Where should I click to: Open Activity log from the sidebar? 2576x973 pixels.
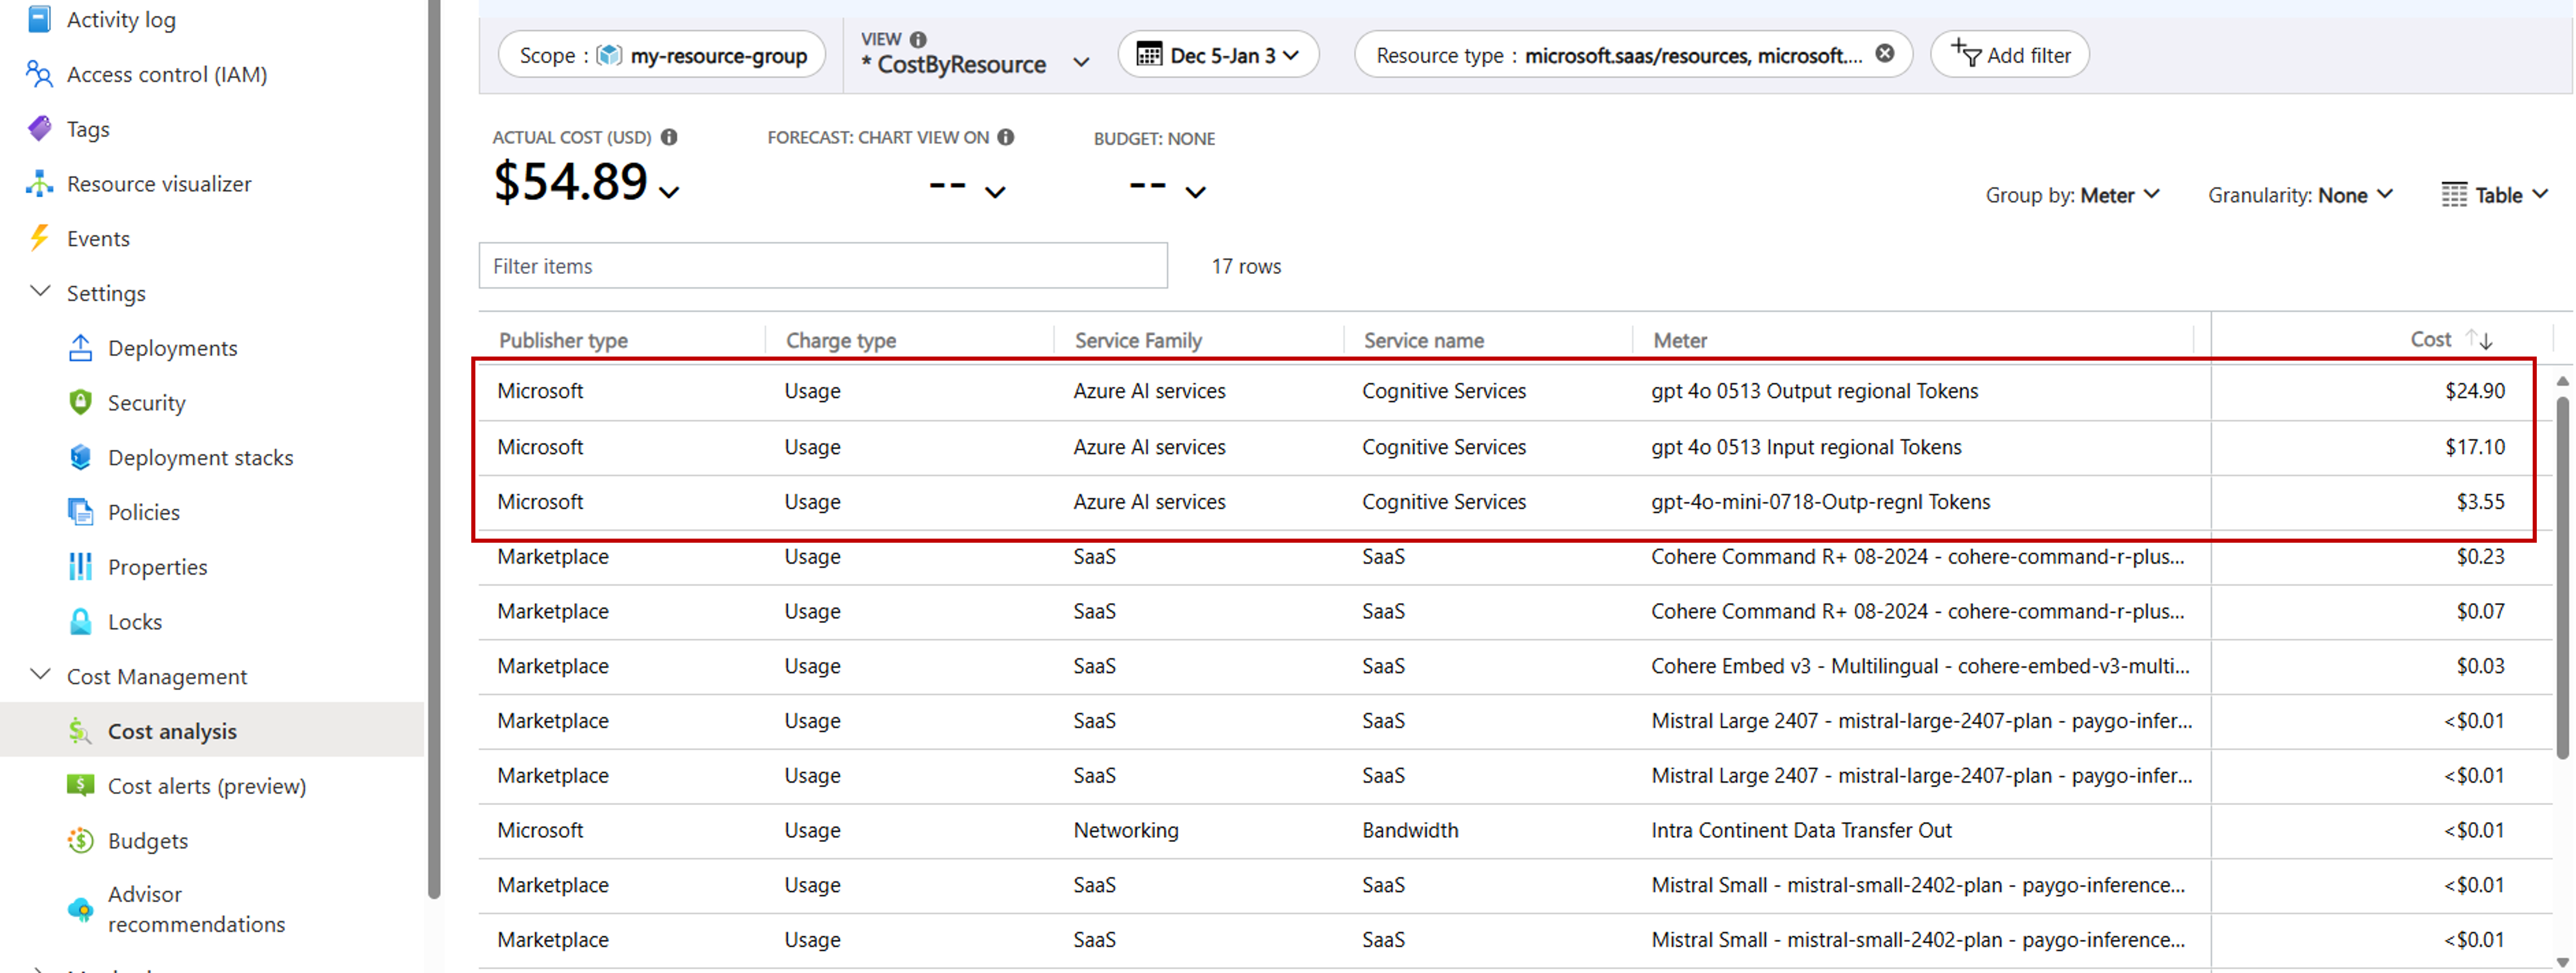[x=38, y=18]
